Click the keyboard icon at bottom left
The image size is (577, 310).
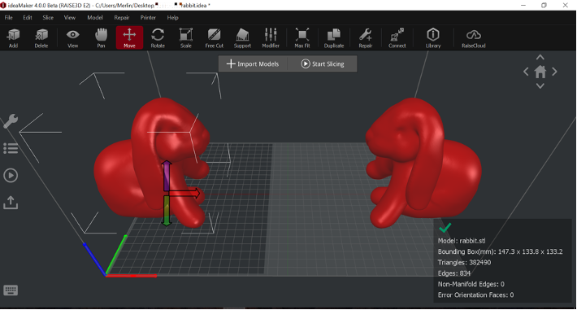[11, 290]
